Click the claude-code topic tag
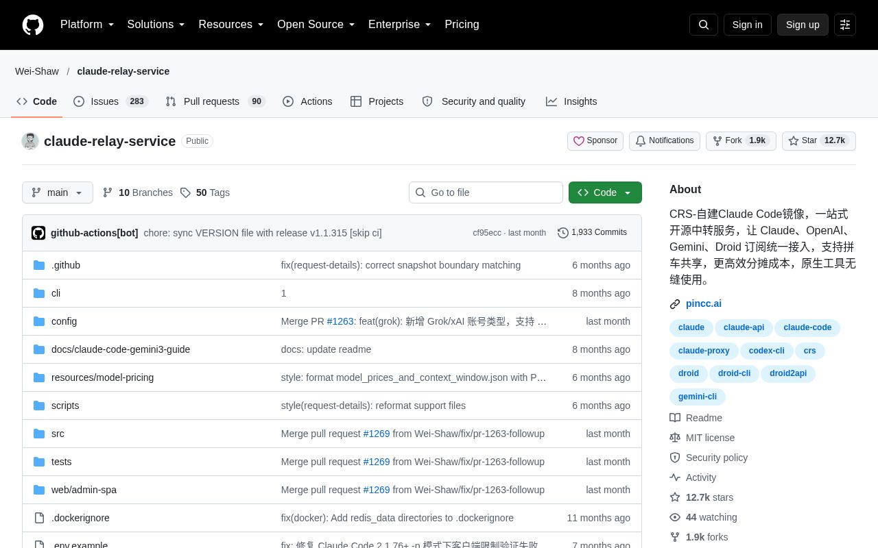 807,328
